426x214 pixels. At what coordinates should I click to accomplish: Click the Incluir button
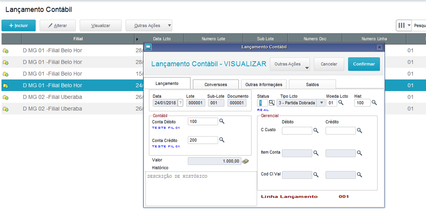tap(19, 26)
